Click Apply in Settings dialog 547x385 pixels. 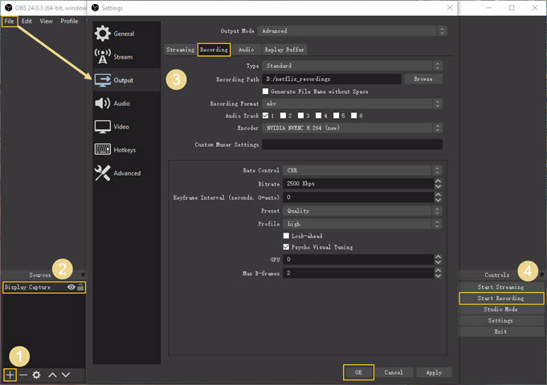[x=434, y=372]
